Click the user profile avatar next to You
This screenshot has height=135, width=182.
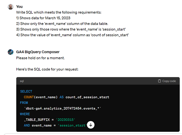(x=11, y=7)
